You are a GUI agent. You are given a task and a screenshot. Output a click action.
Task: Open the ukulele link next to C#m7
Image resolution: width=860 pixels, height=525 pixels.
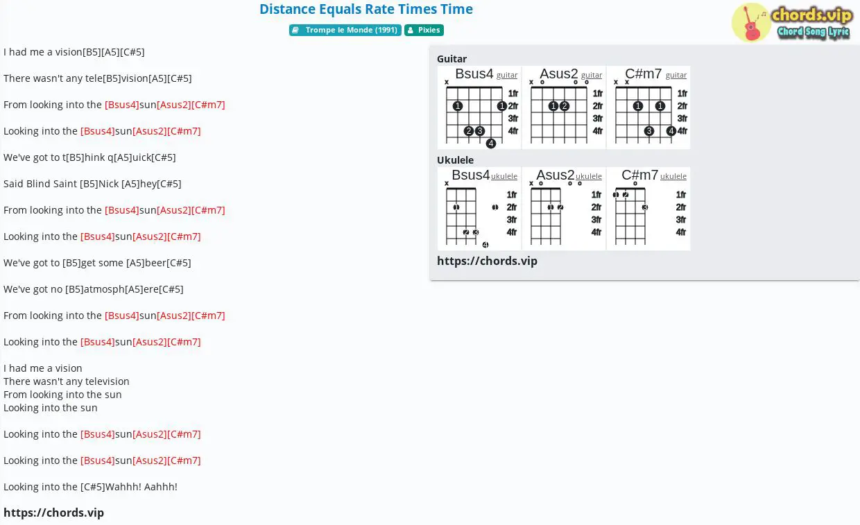pyautogui.click(x=673, y=176)
